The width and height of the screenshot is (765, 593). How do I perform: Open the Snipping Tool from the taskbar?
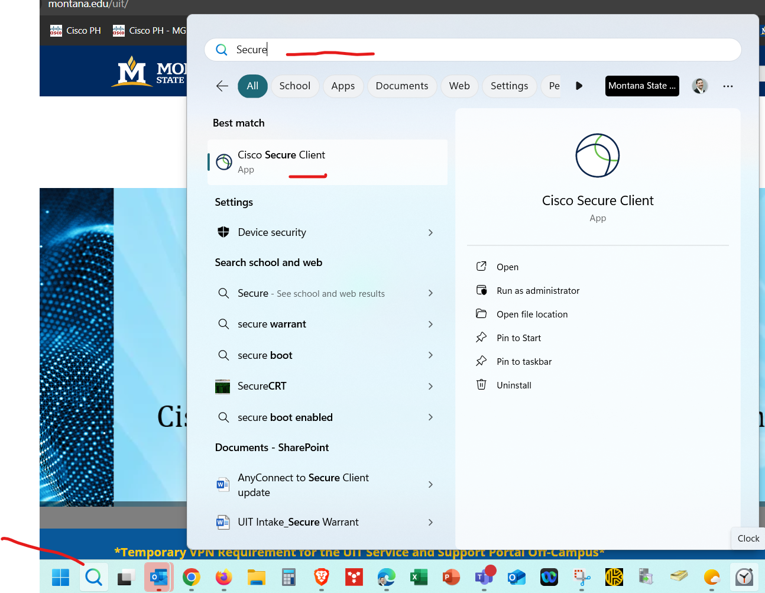click(x=581, y=577)
